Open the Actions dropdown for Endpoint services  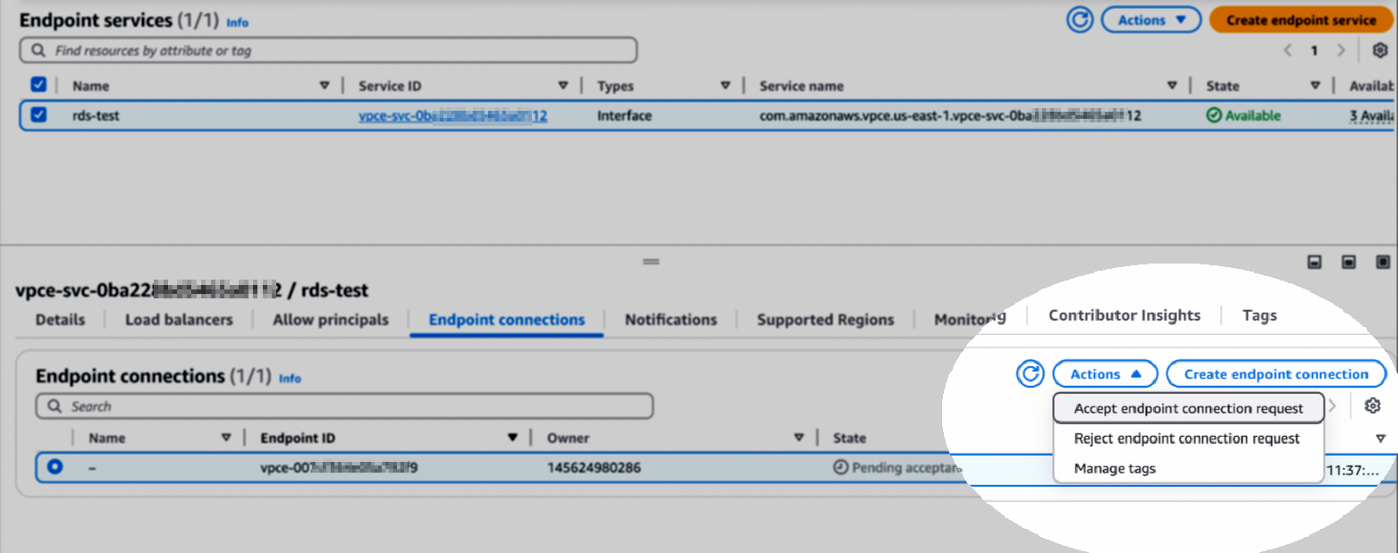tap(1151, 20)
